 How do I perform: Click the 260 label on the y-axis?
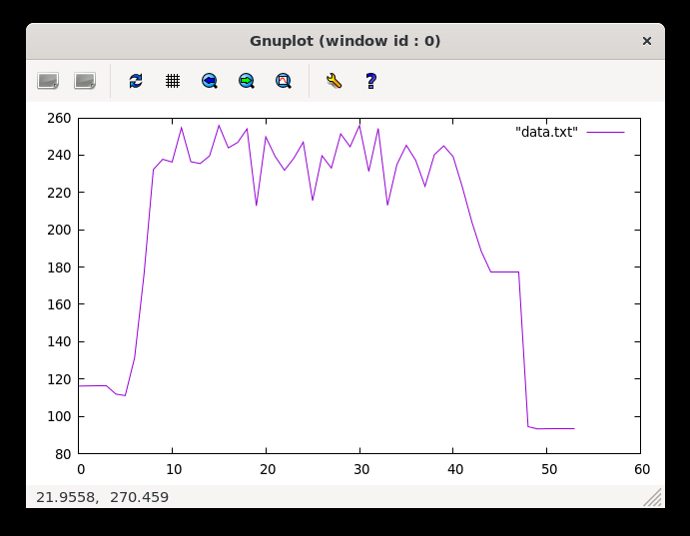click(x=59, y=118)
